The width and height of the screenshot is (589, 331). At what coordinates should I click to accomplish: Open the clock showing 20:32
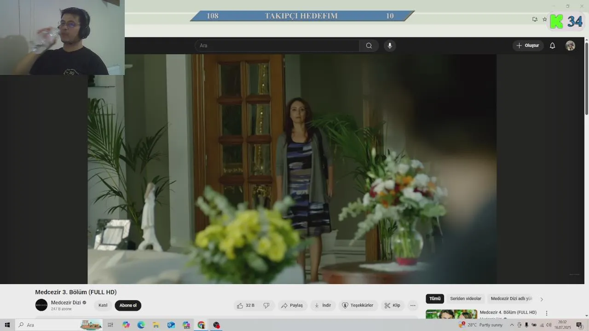tap(562, 325)
